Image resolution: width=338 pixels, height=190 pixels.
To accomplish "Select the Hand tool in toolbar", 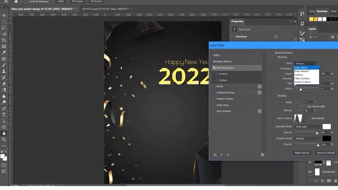I will 4,134.
